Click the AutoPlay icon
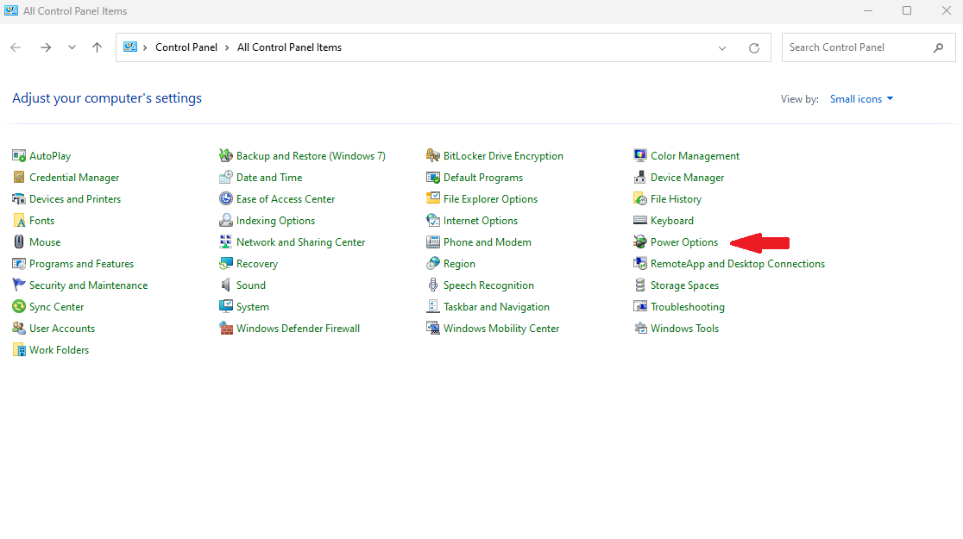The image size is (963, 539). coord(19,156)
